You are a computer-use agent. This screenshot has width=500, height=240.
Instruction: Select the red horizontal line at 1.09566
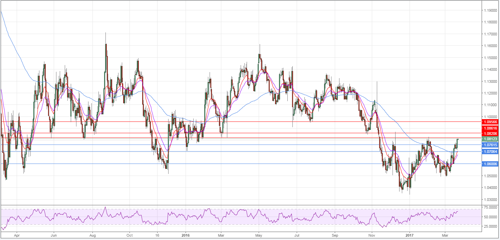coord(240,122)
